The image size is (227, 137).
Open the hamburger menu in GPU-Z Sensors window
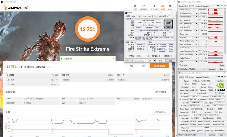(x=225, y=5)
